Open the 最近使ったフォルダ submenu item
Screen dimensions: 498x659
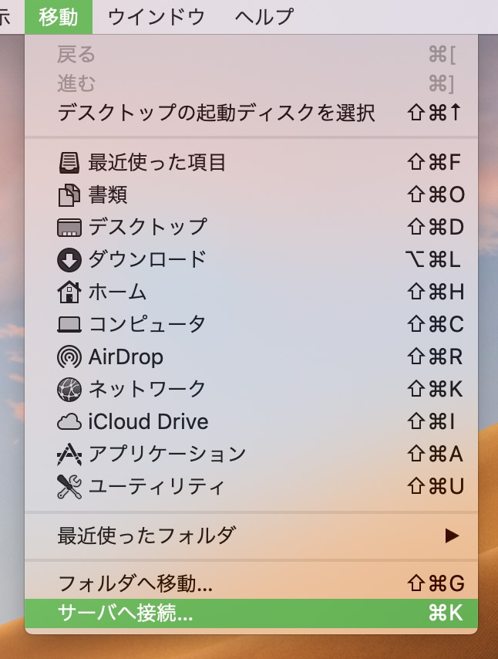[146, 535]
